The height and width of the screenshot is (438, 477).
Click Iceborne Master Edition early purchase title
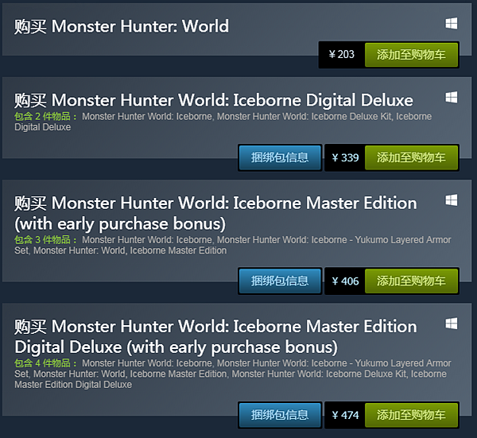click(x=215, y=214)
